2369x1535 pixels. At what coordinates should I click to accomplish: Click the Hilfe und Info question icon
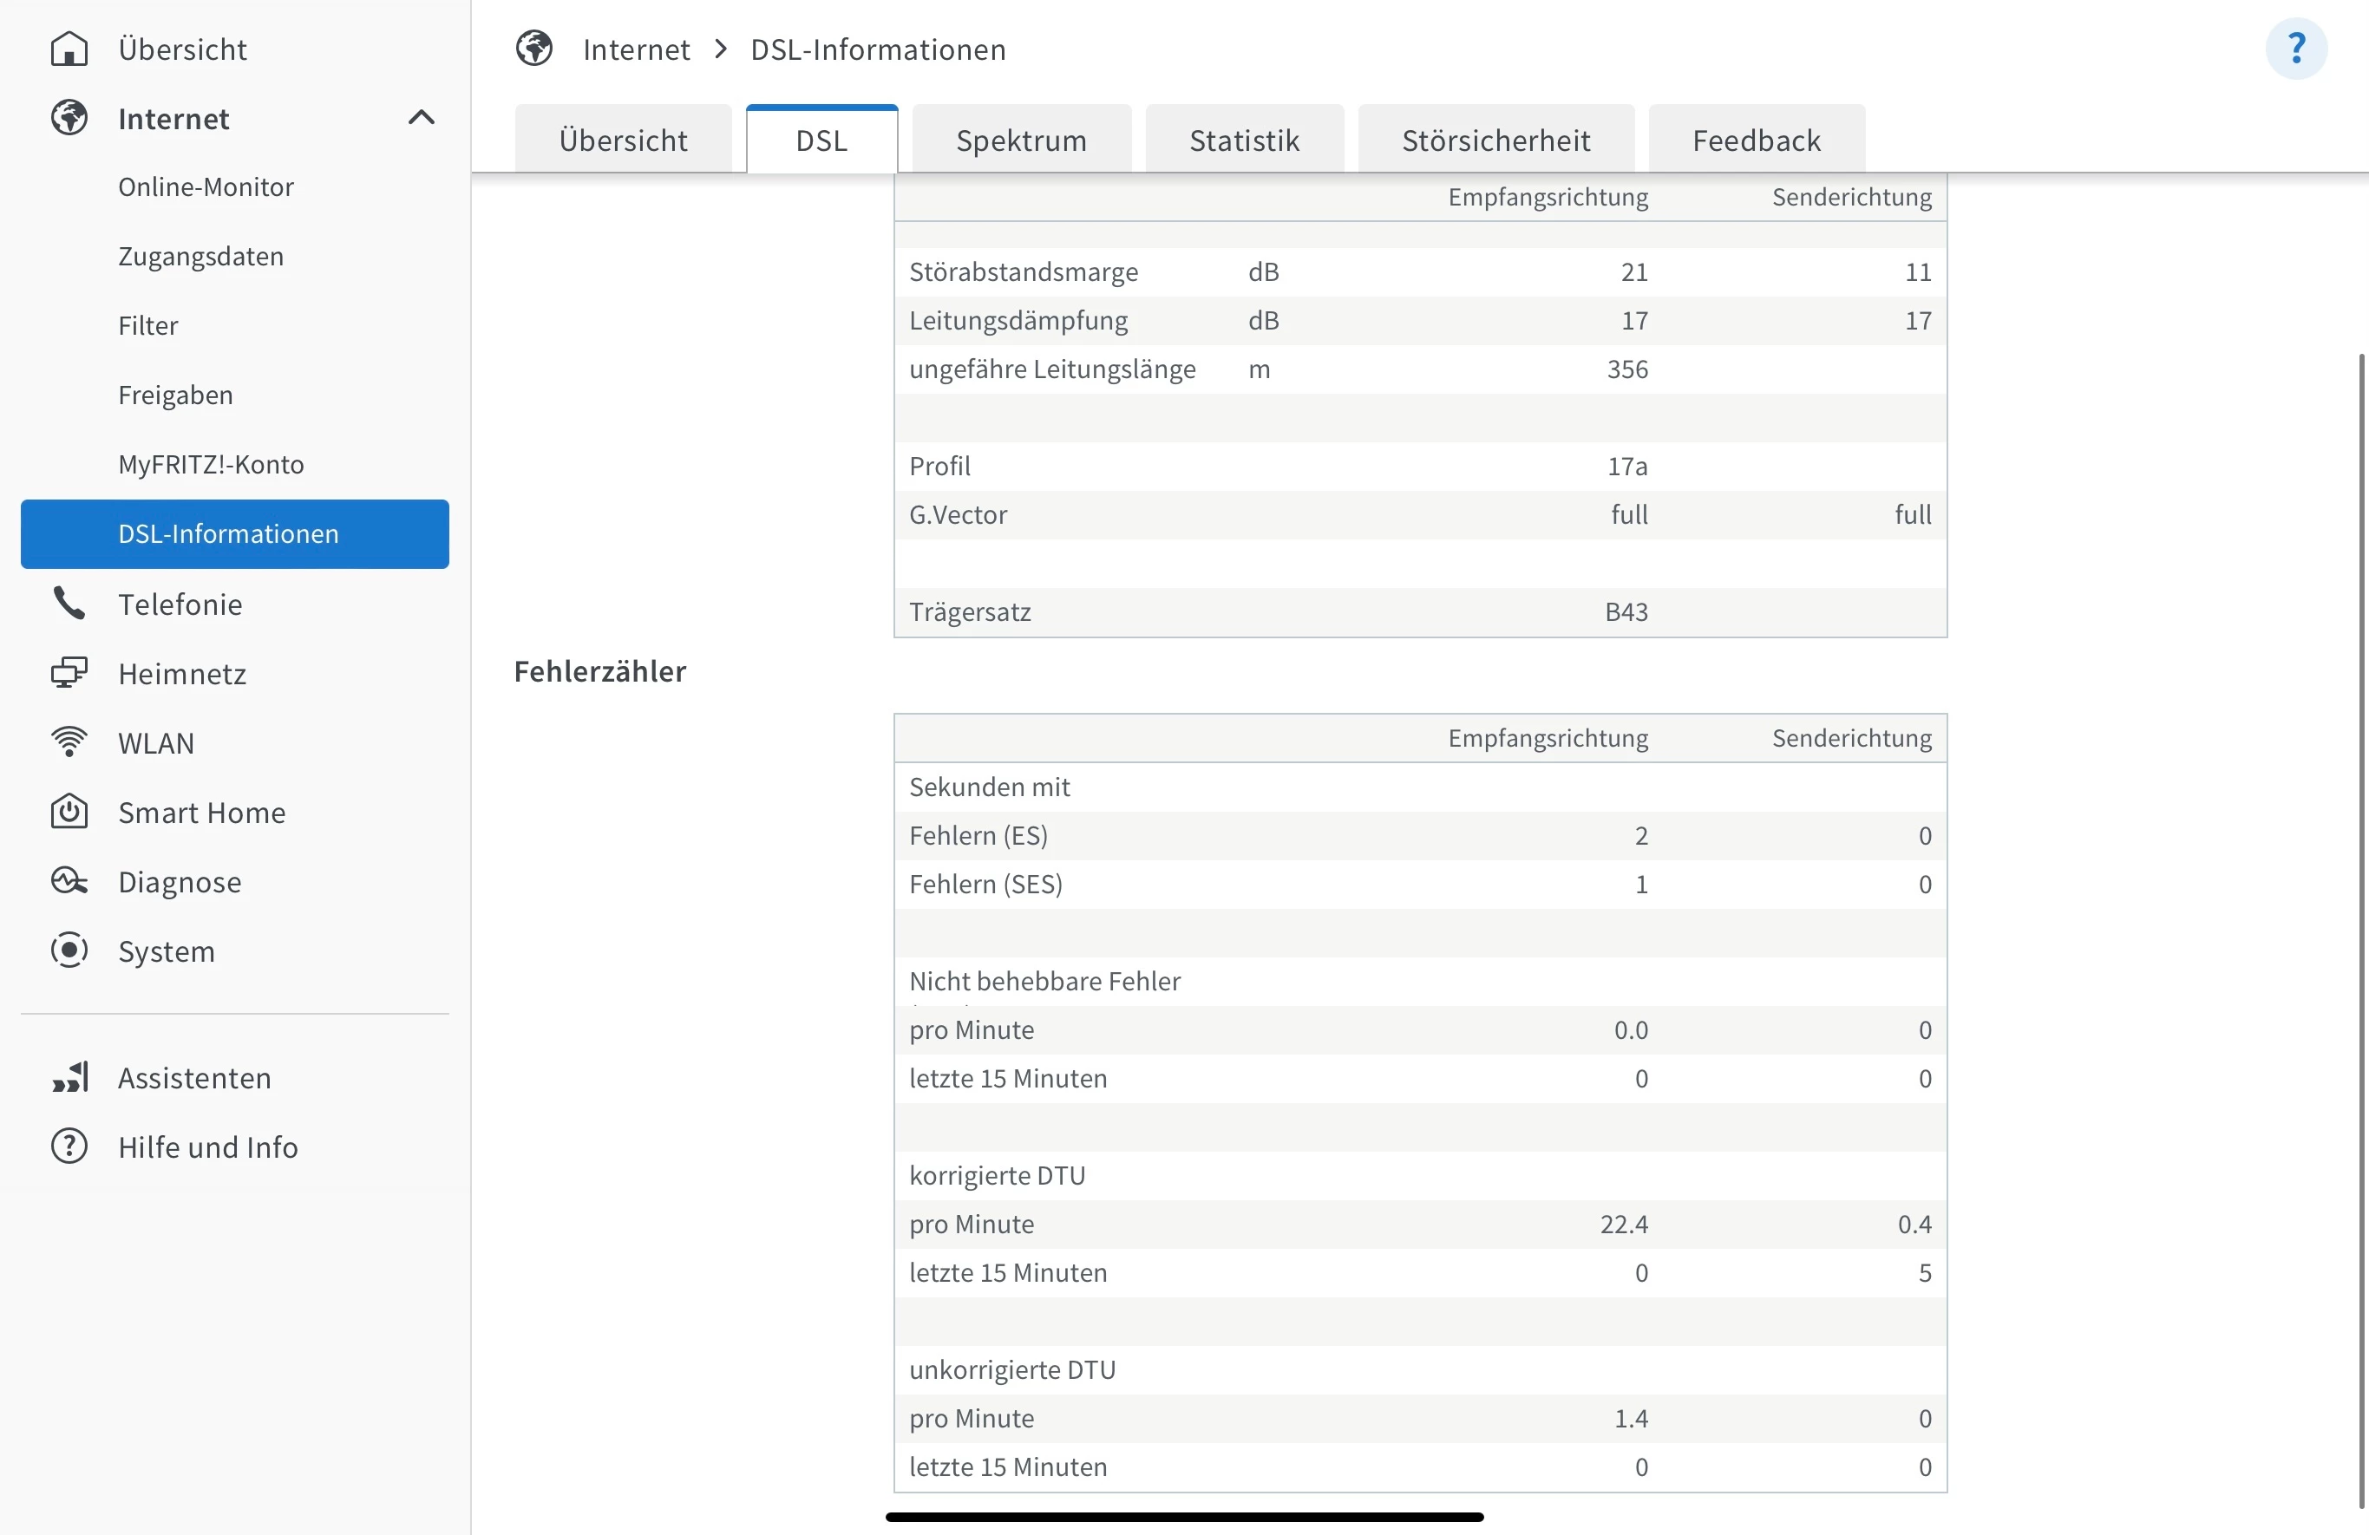pyautogui.click(x=69, y=1146)
